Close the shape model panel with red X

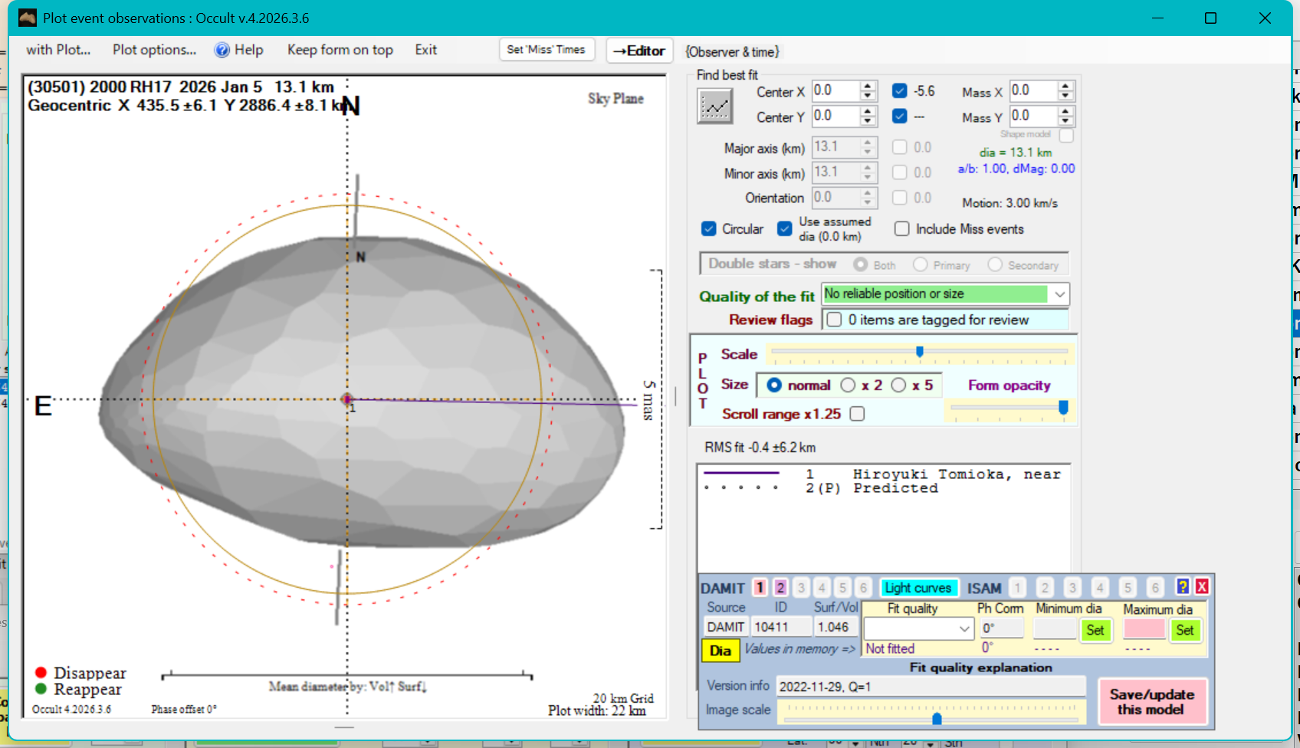[1202, 586]
